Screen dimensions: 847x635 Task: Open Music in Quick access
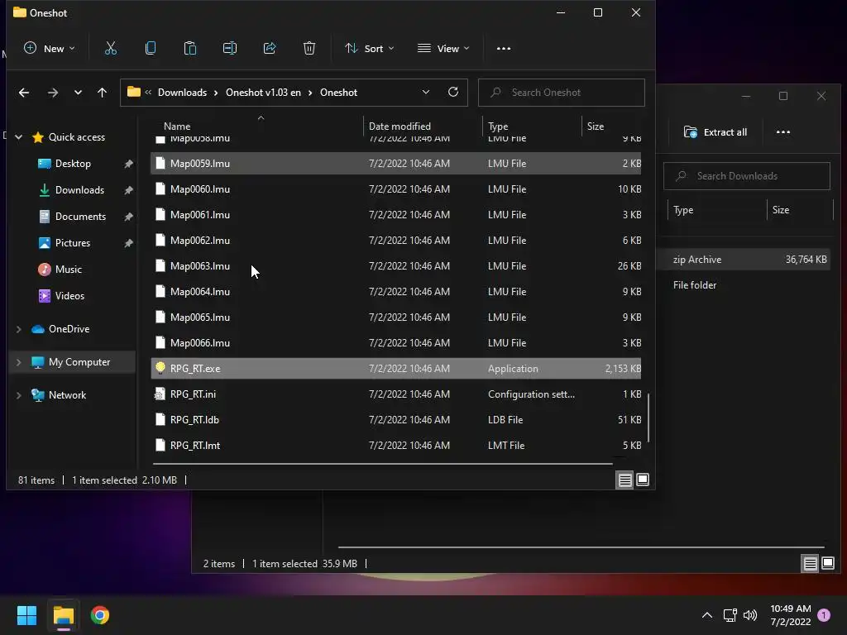[x=69, y=270]
